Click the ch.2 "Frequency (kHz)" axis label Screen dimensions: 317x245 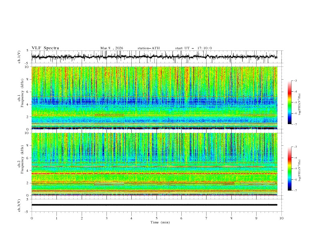[x=22, y=159]
